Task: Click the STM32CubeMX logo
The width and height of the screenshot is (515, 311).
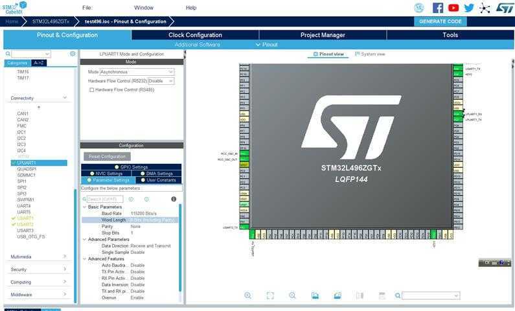Action: coord(14,8)
